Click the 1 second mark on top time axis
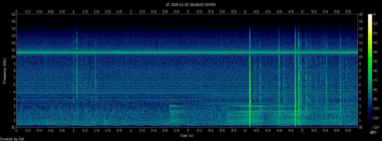 point(74,12)
